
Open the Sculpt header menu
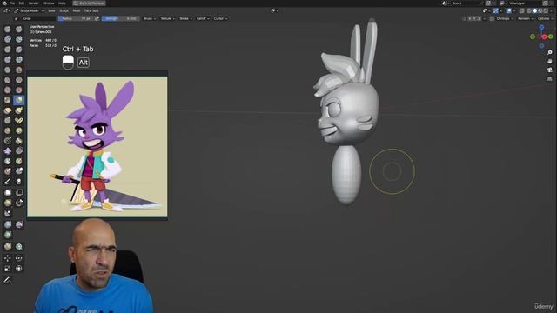point(64,10)
